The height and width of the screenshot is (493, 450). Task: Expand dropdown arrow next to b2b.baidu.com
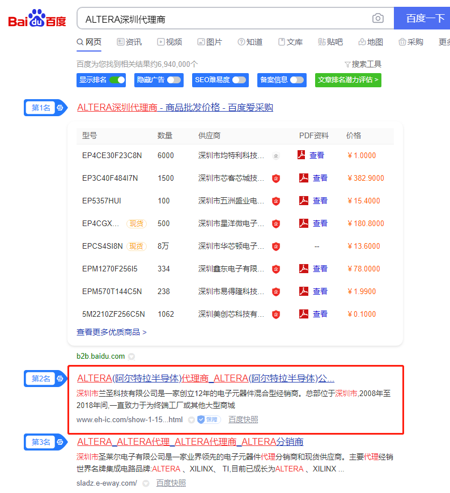pyautogui.click(x=131, y=356)
